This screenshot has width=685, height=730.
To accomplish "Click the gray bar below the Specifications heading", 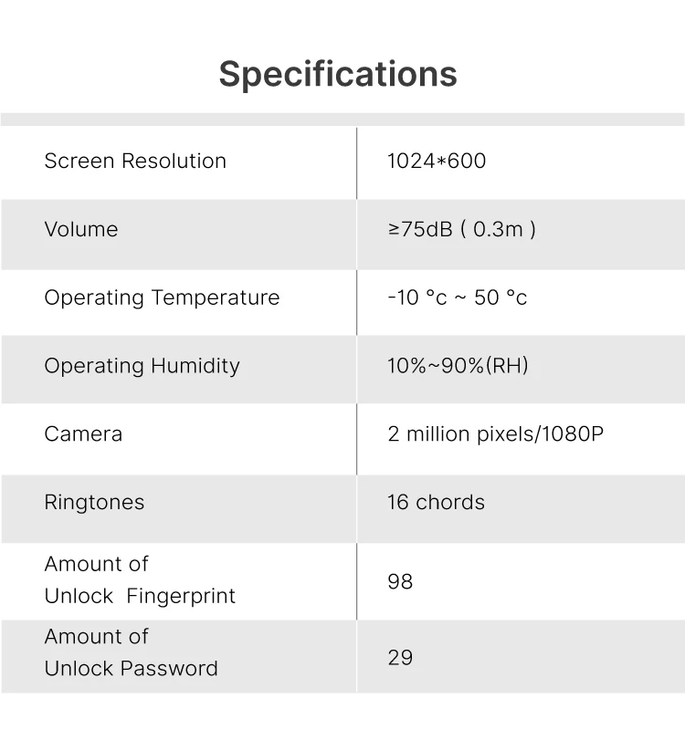I will (342, 120).
